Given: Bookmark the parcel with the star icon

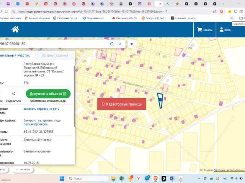Looking at the screenshot, I should click(132, 44).
